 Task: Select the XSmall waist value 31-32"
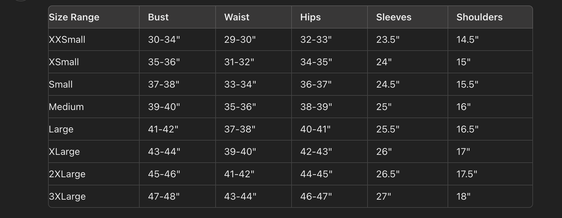(x=239, y=62)
